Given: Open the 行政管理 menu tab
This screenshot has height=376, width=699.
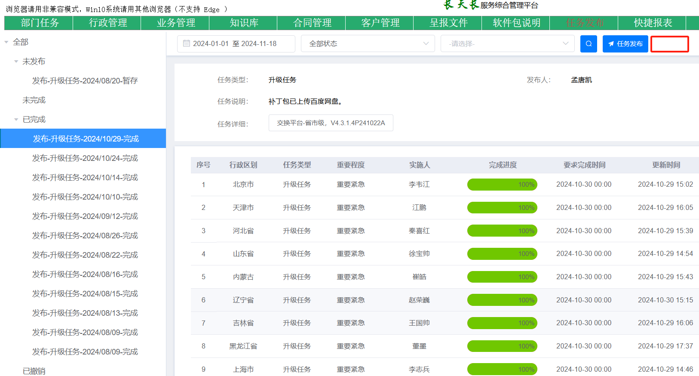Looking at the screenshot, I should (107, 23).
